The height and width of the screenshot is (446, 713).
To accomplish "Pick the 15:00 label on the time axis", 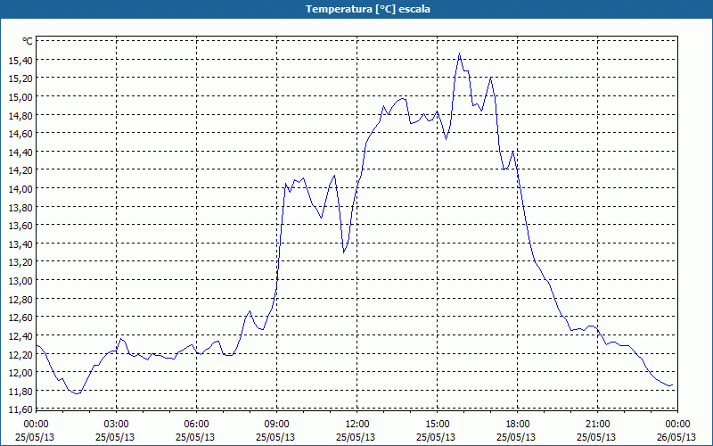I will (x=437, y=425).
